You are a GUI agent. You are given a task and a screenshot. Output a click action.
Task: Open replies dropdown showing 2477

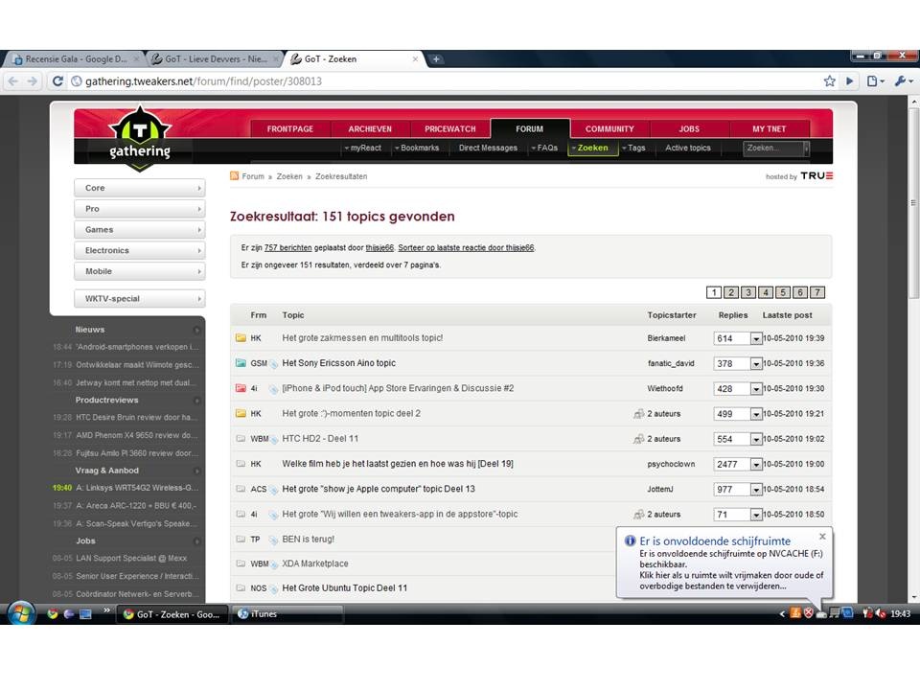(756, 464)
